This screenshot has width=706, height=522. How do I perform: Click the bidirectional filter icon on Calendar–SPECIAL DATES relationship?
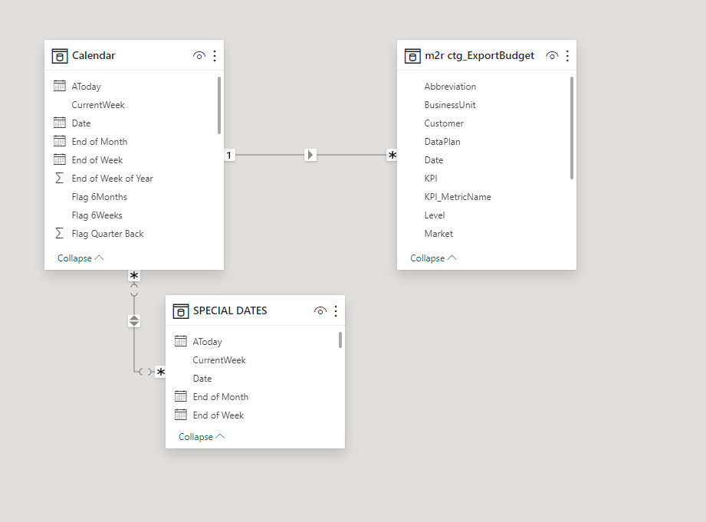134,320
